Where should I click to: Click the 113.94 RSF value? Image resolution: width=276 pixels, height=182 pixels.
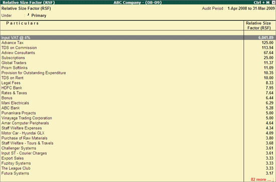click(267, 47)
